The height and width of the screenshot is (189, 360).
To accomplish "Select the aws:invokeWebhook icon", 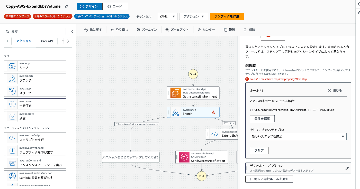I will [12, 150].
